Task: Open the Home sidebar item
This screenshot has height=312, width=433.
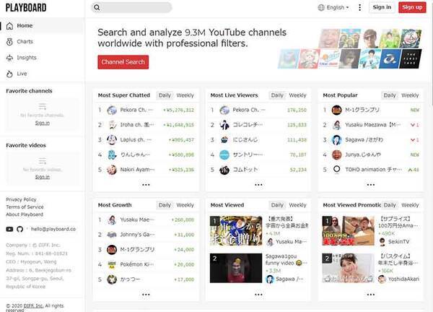Action: (x=42, y=26)
